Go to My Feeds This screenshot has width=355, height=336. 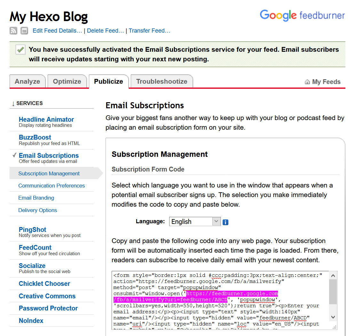pos(326,82)
